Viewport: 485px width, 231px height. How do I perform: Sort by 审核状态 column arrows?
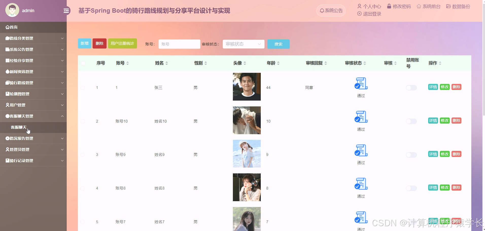pyautogui.click(x=365, y=63)
